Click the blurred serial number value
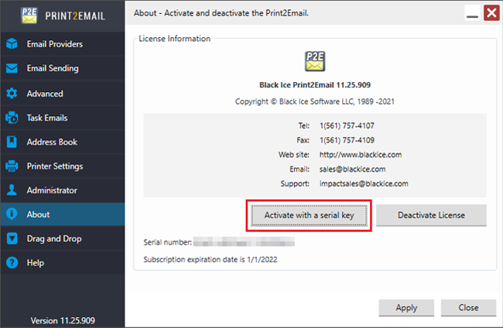 [x=244, y=242]
